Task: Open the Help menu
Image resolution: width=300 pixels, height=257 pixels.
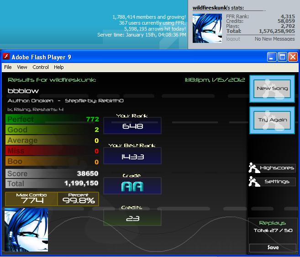Action: point(59,67)
